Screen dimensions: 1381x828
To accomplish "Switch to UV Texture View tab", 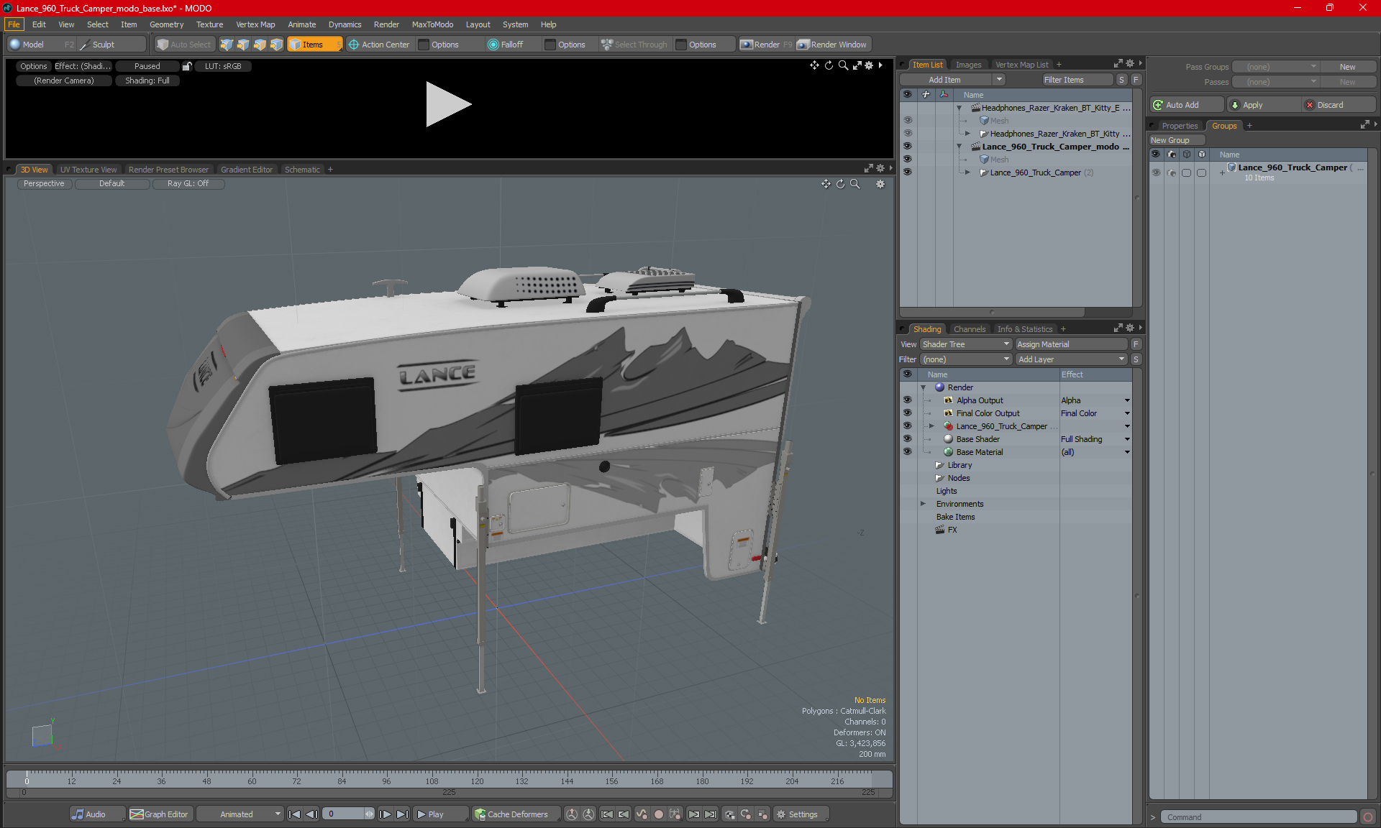I will pyautogui.click(x=88, y=170).
